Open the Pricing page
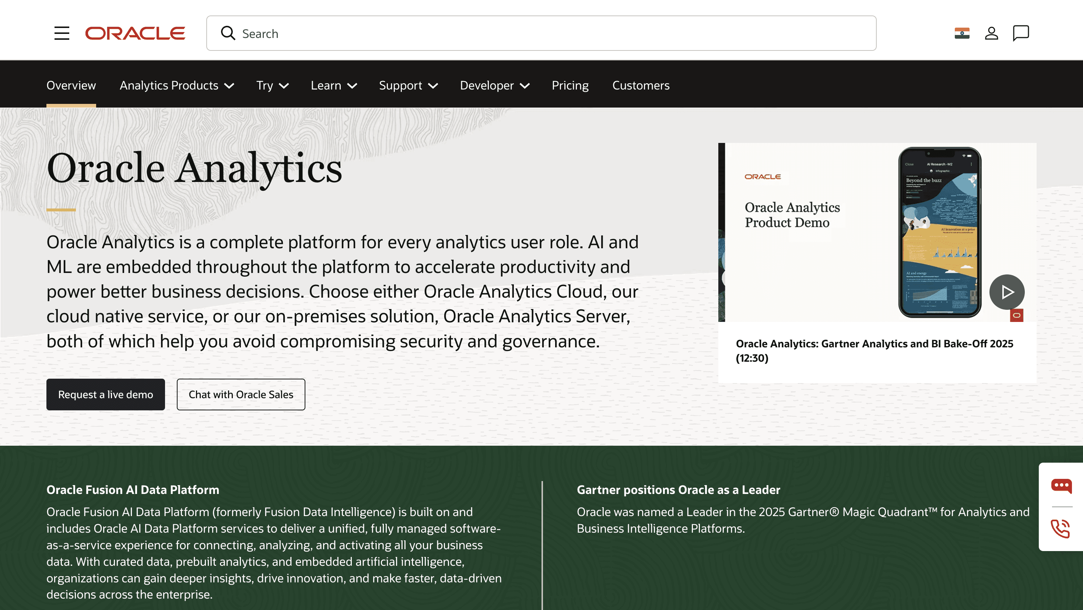The width and height of the screenshot is (1083, 610). tap(569, 85)
